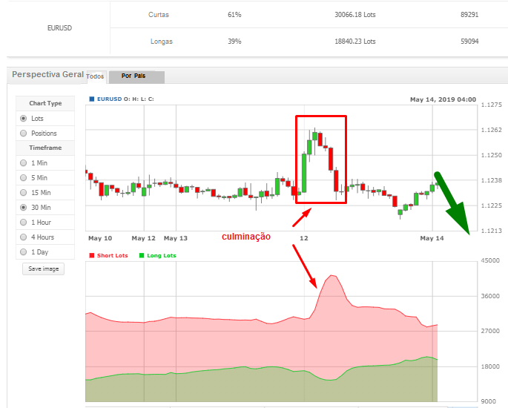Screen dimensions: 508x408
Task: Select the Positions chart type option
Action: [24, 134]
